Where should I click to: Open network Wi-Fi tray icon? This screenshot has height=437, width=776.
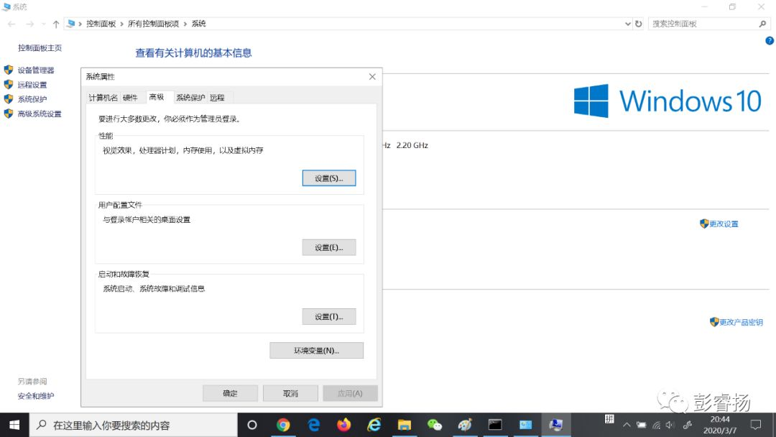click(656, 425)
